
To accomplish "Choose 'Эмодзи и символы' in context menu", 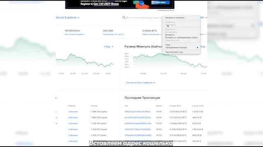I will [175, 18].
